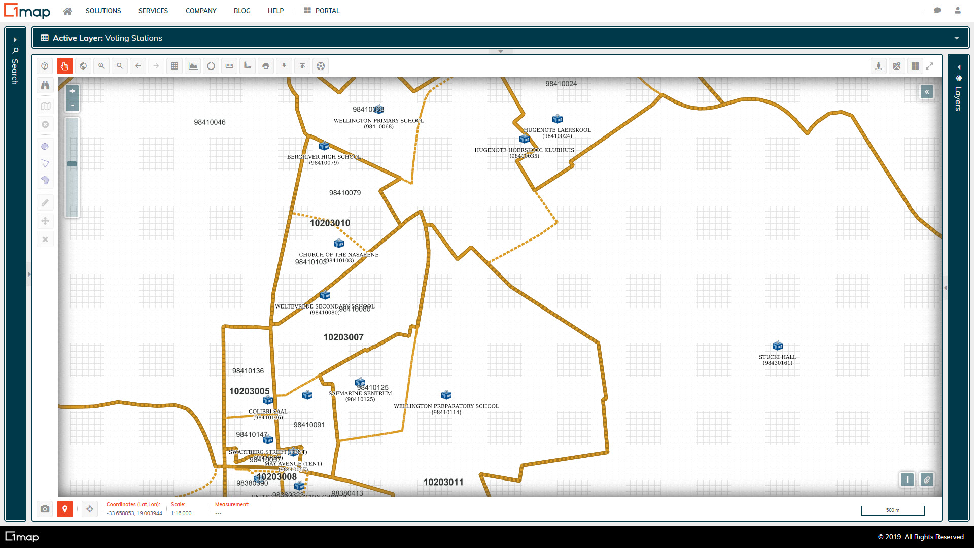Open the COMPANY menu
The image size is (974, 548).
(201, 11)
